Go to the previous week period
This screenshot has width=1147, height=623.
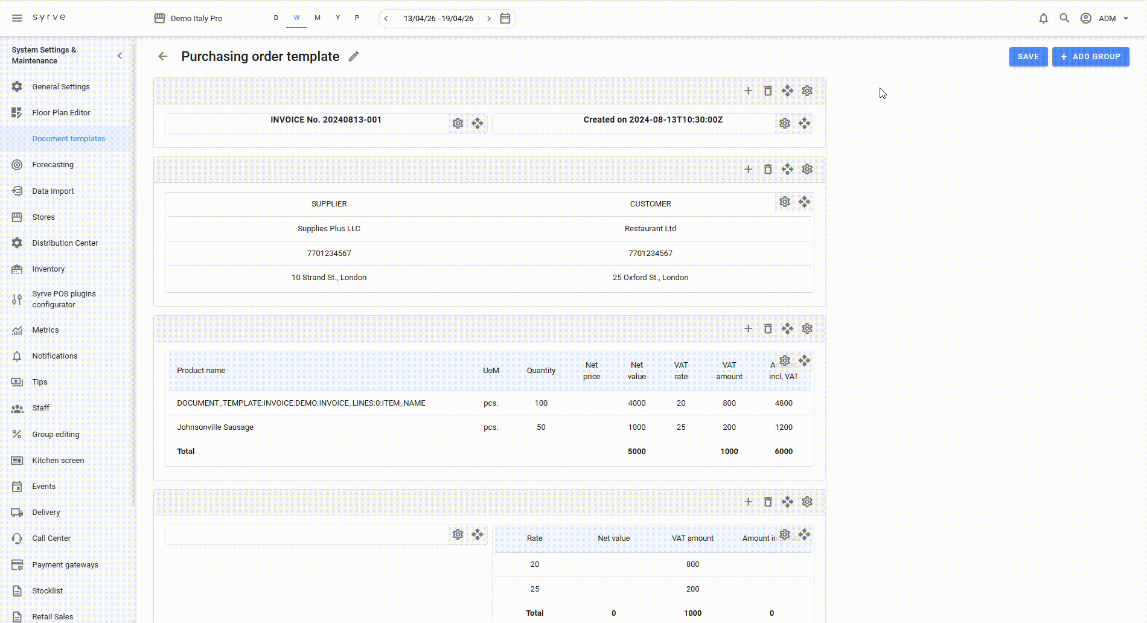click(386, 19)
